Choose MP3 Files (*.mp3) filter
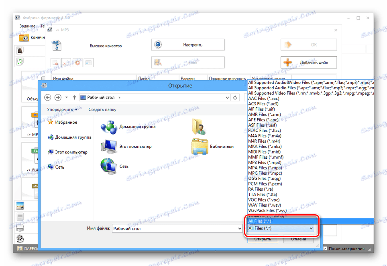The width and height of the screenshot is (387, 266). pos(311,163)
